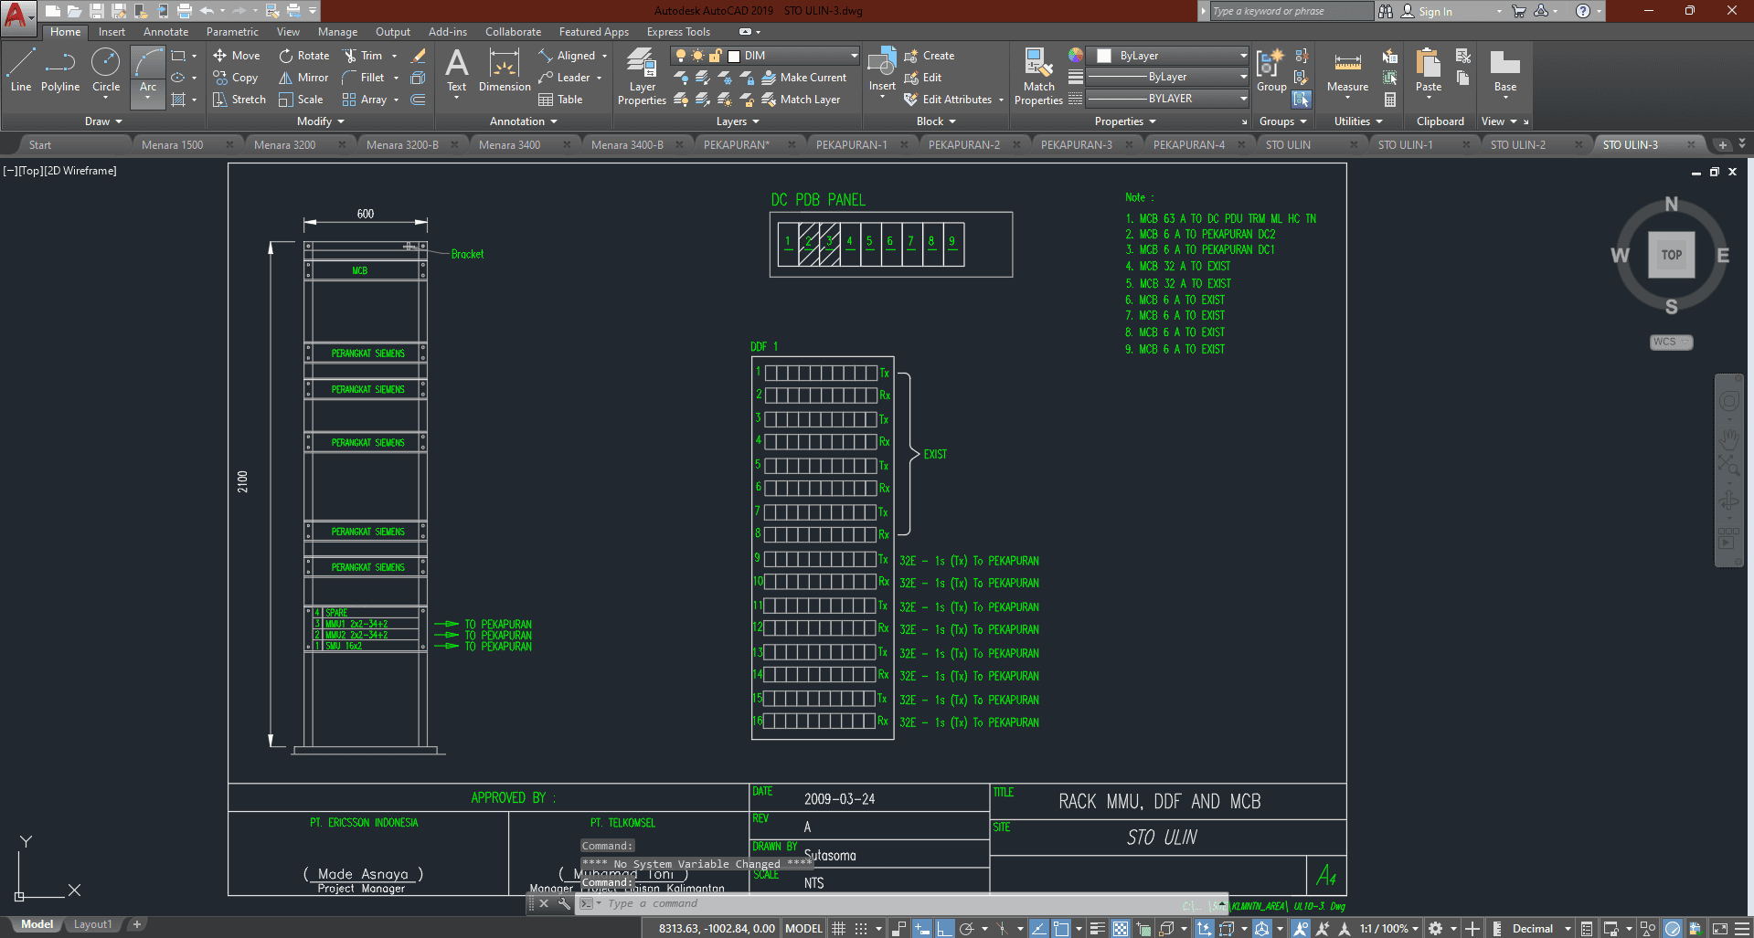
Task: Toggle polar tracking in status bar
Action: pos(966,928)
